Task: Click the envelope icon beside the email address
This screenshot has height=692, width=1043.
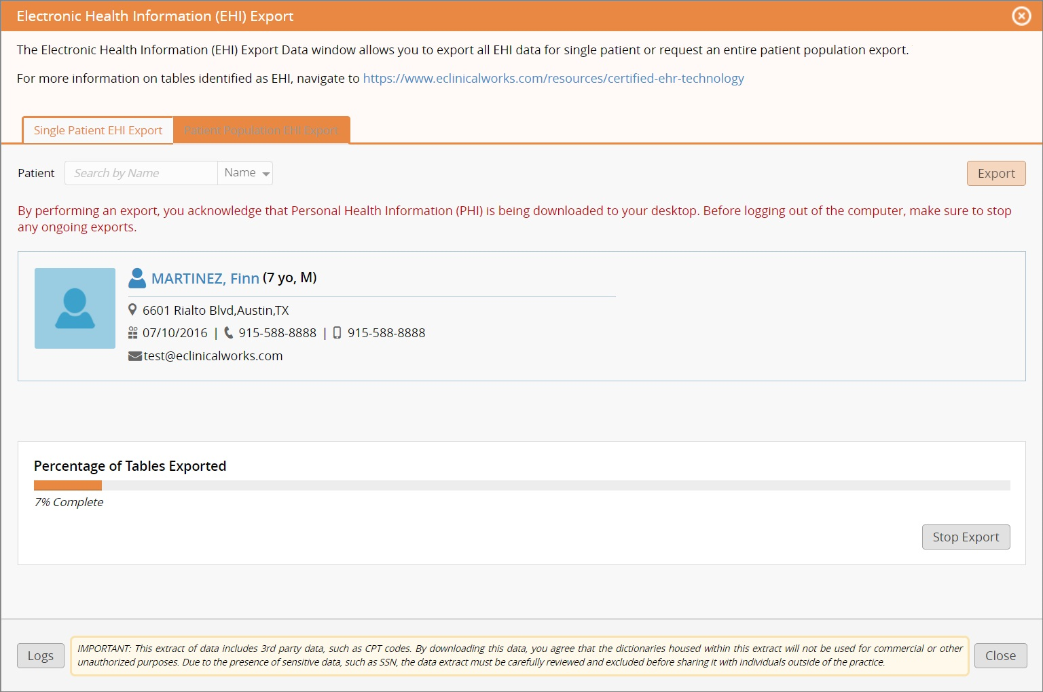Action: coord(134,355)
